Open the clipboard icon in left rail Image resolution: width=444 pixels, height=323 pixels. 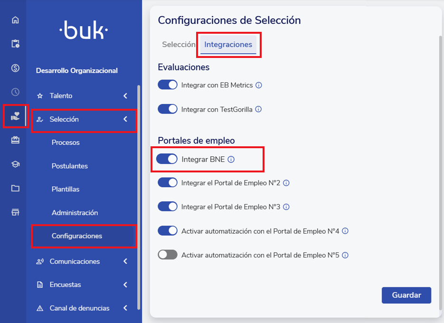tap(15, 44)
